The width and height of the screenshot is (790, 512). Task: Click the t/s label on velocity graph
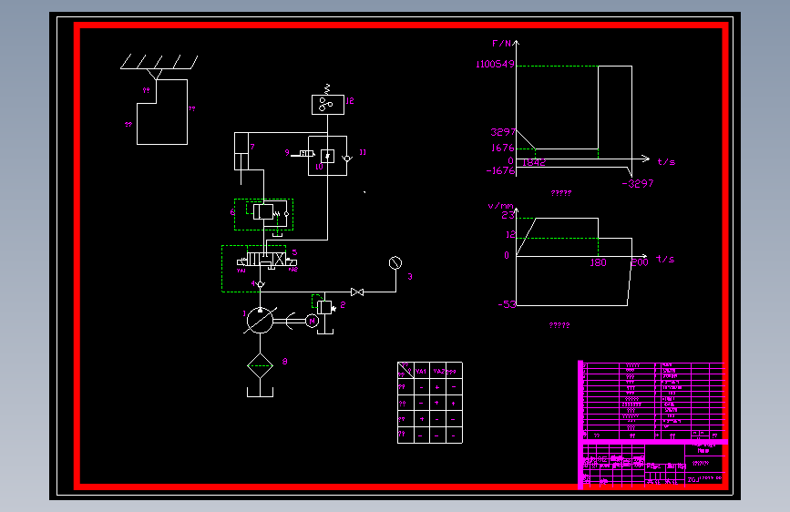(665, 259)
